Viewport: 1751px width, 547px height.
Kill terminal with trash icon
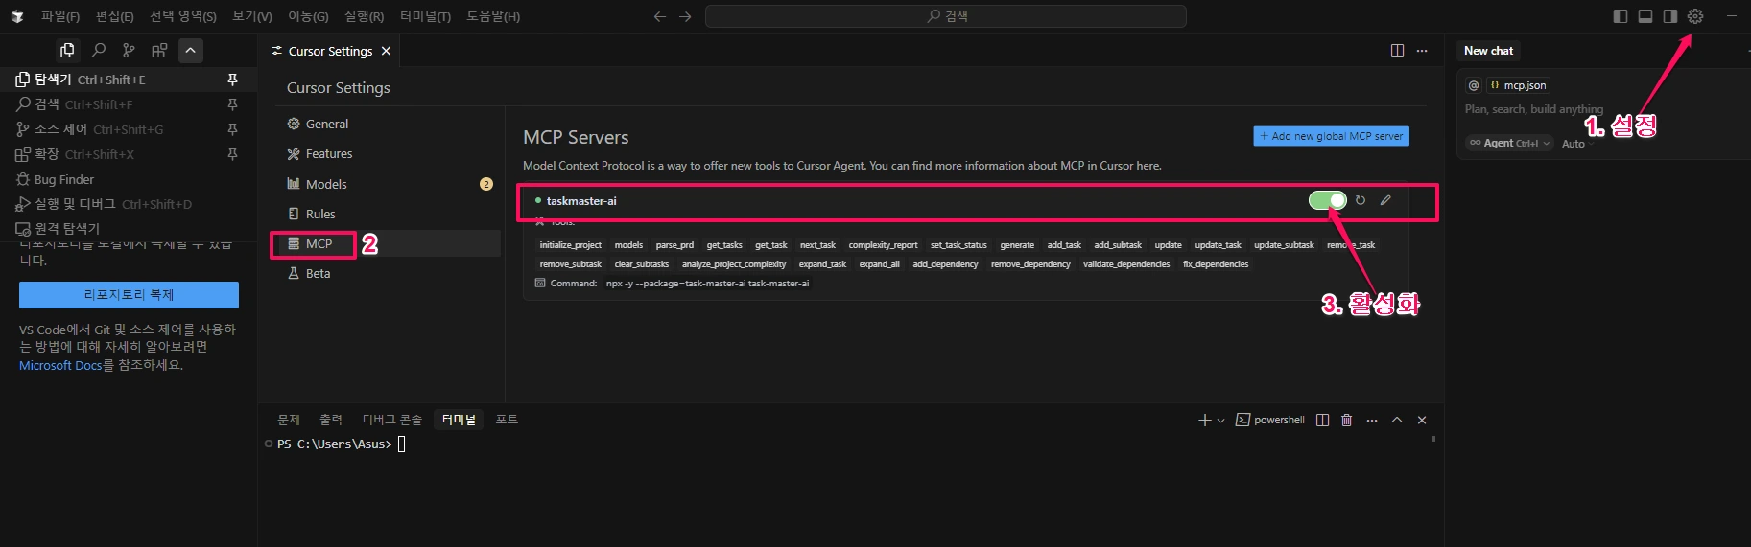point(1347,420)
